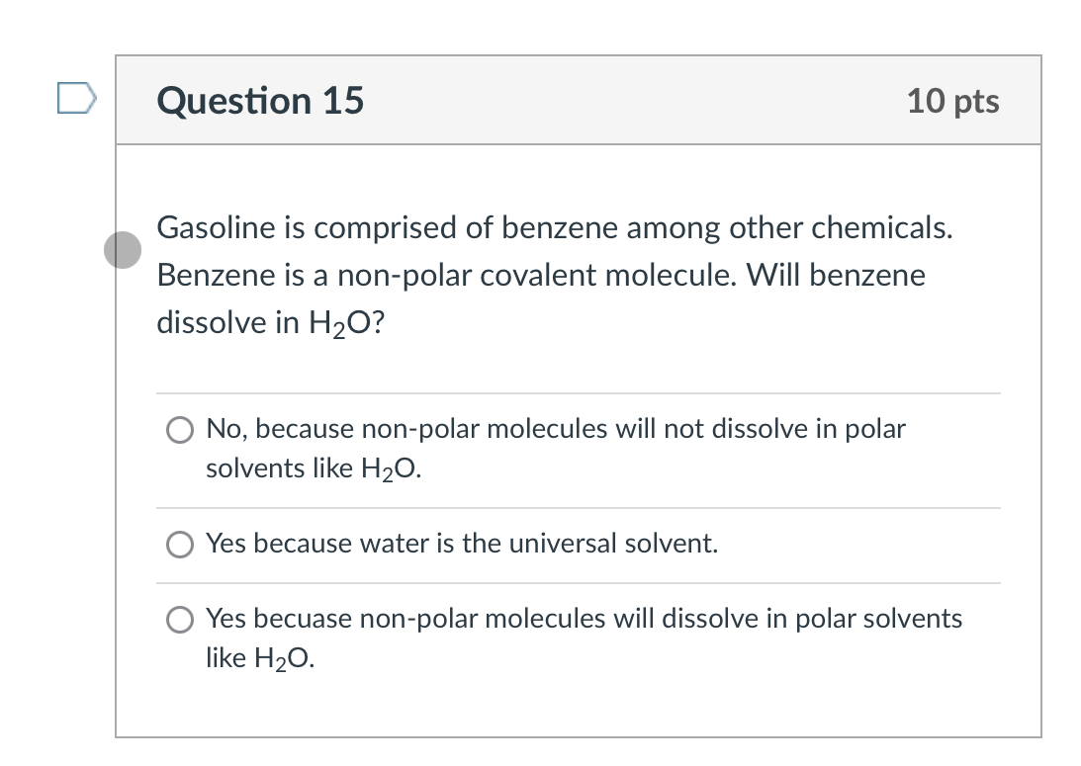Choose the 'water is the universal solvent' radio button
The width and height of the screenshot is (1081, 766).
180,545
